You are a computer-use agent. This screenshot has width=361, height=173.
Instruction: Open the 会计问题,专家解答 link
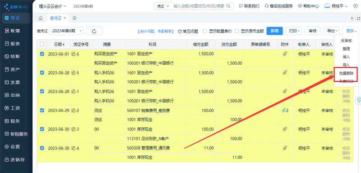point(156,31)
